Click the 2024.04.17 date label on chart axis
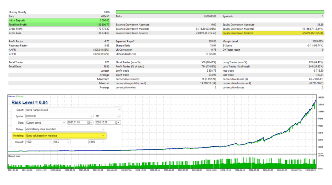The height and width of the screenshot is (185, 332). point(112,170)
